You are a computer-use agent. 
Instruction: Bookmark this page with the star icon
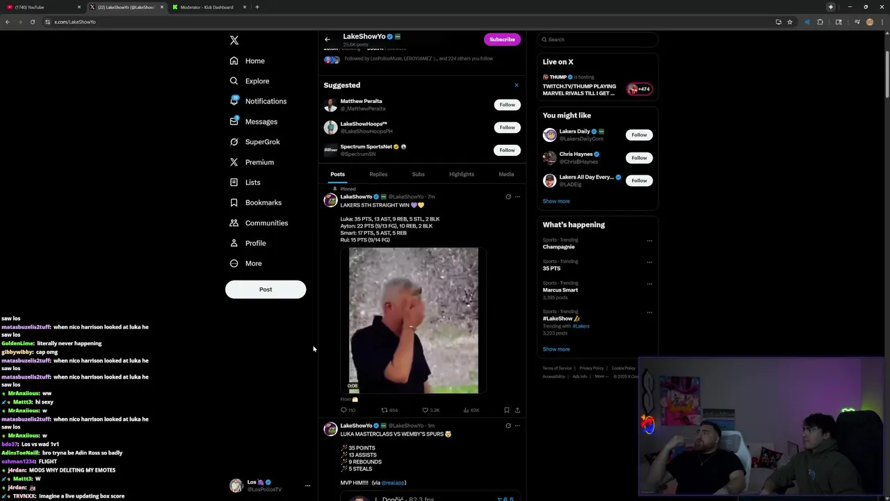[790, 22]
